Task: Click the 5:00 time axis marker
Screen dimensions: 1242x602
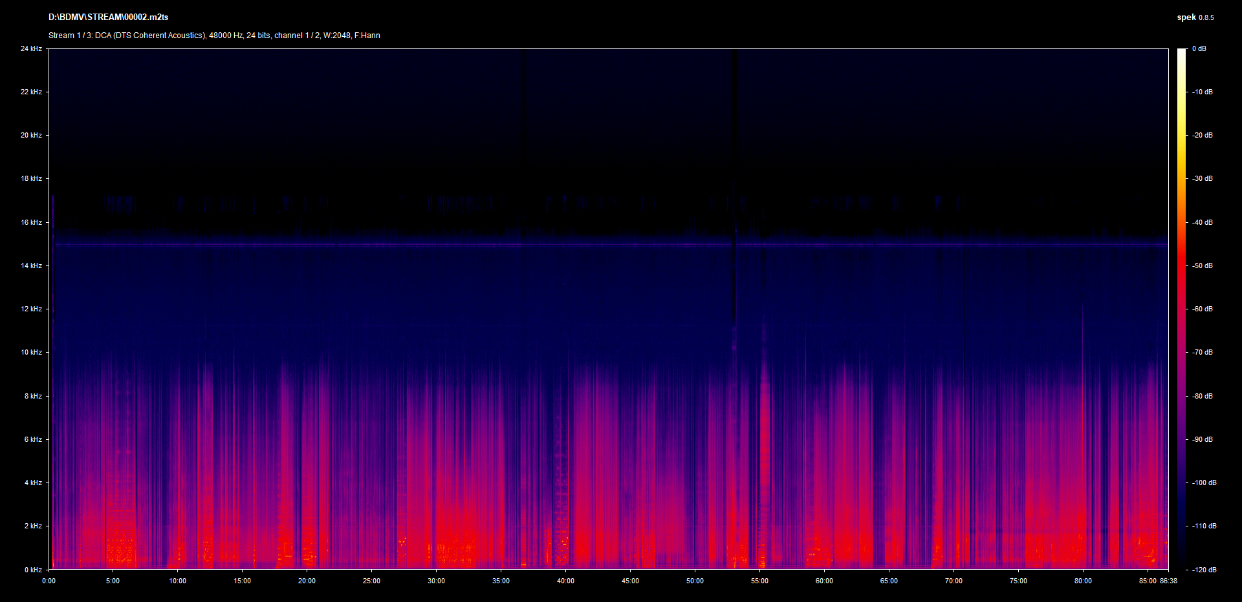Action: click(113, 581)
